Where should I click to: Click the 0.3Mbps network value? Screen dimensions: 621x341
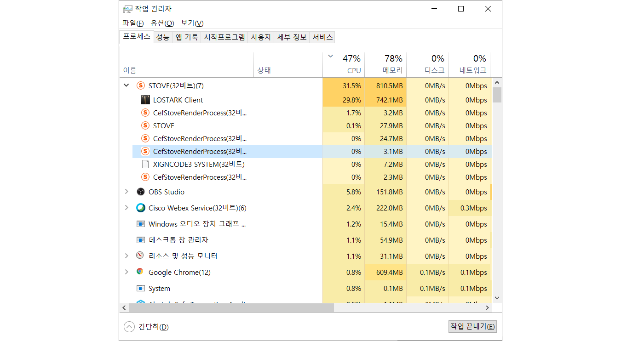[473, 208]
